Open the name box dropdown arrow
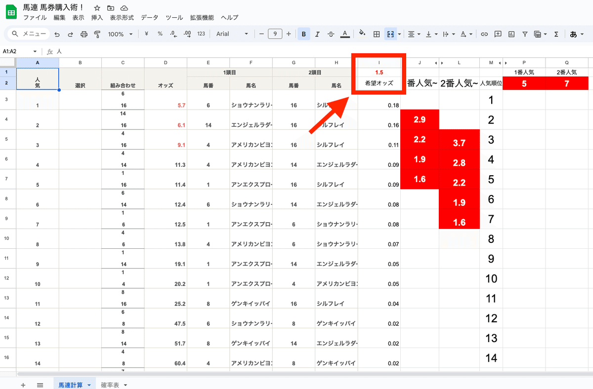Screen dimensions: 593x389 (x=35, y=51)
